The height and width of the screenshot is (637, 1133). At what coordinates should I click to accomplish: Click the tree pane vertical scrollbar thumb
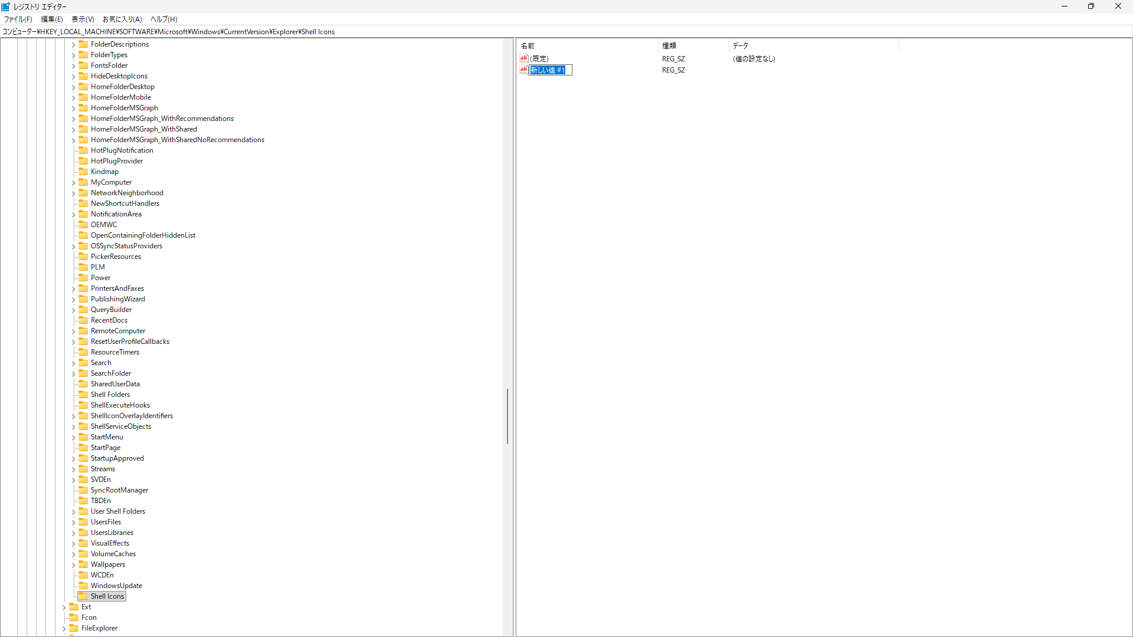[x=507, y=416]
